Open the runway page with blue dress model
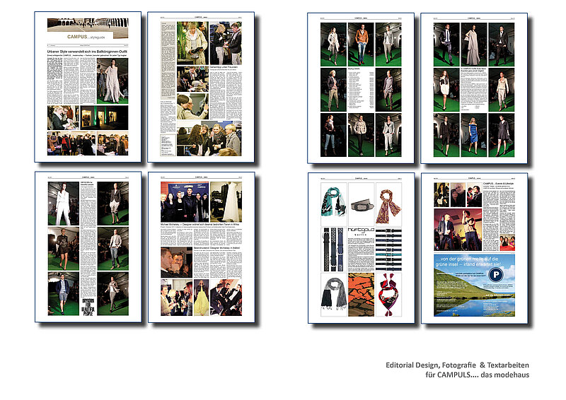The width and height of the screenshot is (566, 400). (x=474, y=88)
